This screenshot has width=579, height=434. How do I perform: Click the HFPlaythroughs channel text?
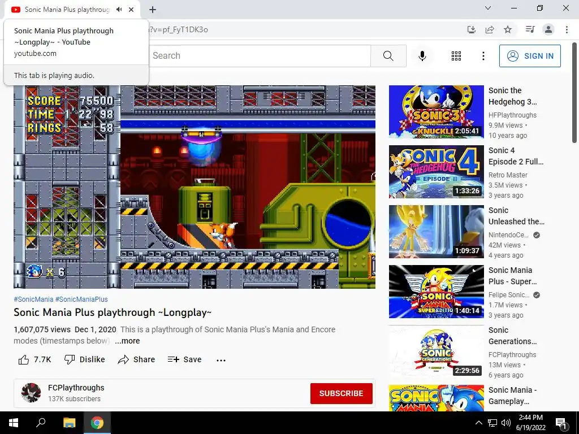(512, 115)
